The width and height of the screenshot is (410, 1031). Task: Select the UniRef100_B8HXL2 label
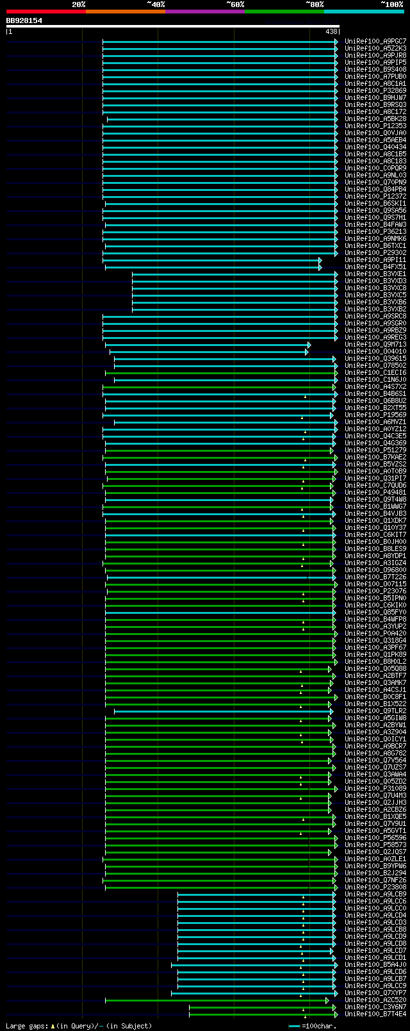pos(375,662)
